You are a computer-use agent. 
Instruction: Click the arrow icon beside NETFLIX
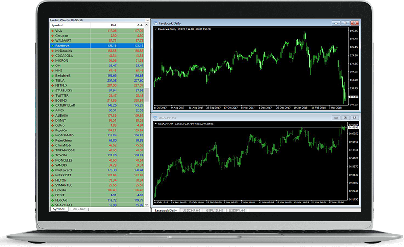click(52, 85)
